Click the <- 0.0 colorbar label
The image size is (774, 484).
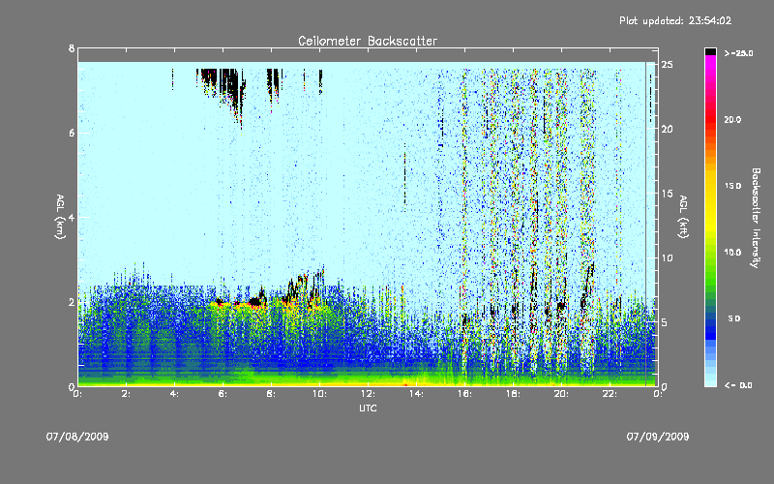point(738,384)
